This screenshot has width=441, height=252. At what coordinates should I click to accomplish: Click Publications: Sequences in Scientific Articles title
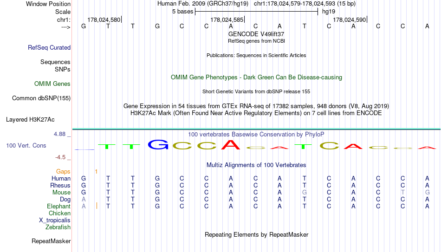pos(256,55)
